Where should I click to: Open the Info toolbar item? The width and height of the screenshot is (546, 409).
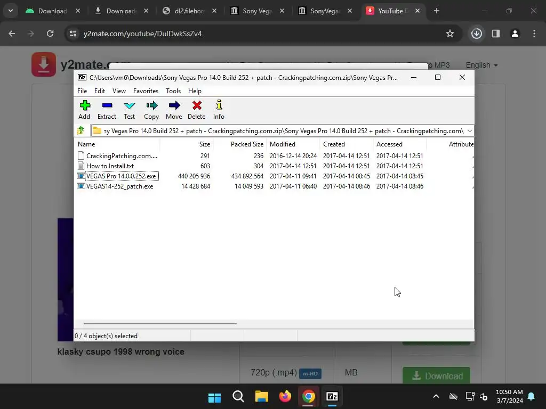[219, 110]
